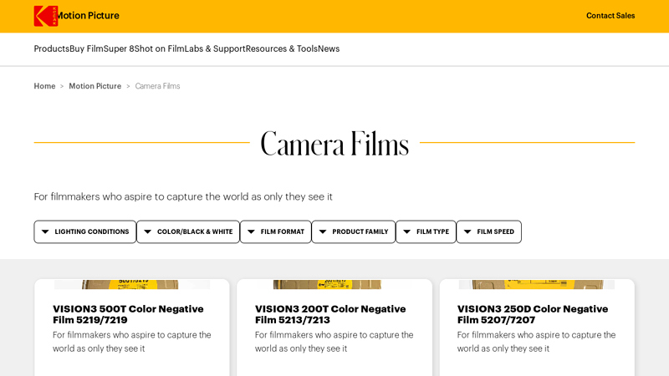Viewport: 669px width, 376px height.
Task: Open the Shot on Film menu
Action: coord(160,48)
